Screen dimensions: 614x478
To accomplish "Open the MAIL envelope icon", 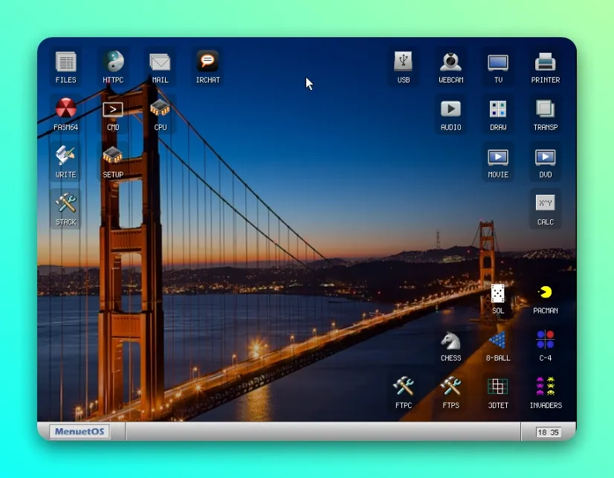I will 160,67.
